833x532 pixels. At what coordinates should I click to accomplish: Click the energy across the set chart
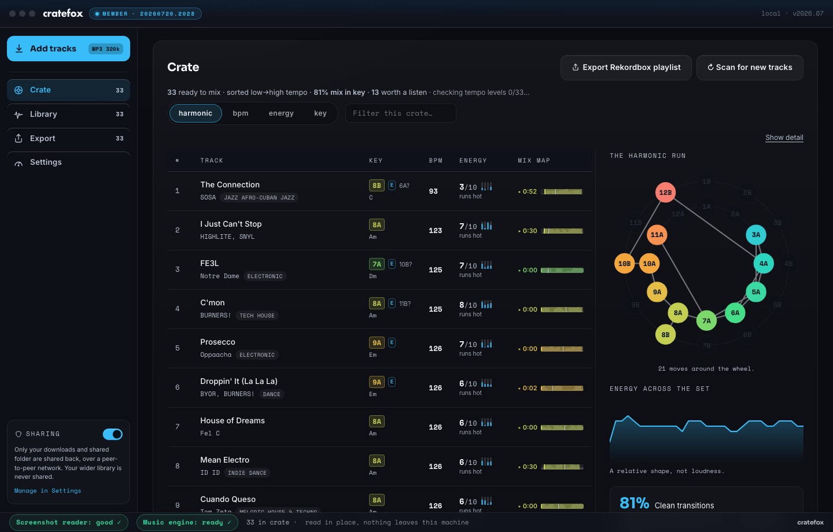pos(706,438)
